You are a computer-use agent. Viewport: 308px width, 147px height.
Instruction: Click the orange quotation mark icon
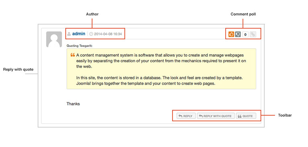click(72, 55)
